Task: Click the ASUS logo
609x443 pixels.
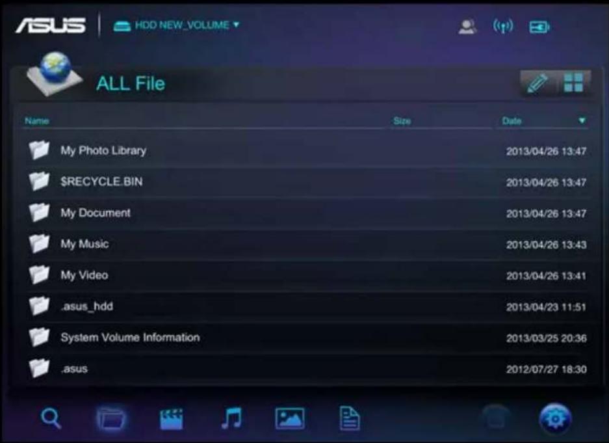Action: pos(51,25)
